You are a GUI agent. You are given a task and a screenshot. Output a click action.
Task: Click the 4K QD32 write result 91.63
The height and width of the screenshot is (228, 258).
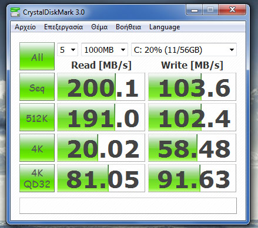192,178
